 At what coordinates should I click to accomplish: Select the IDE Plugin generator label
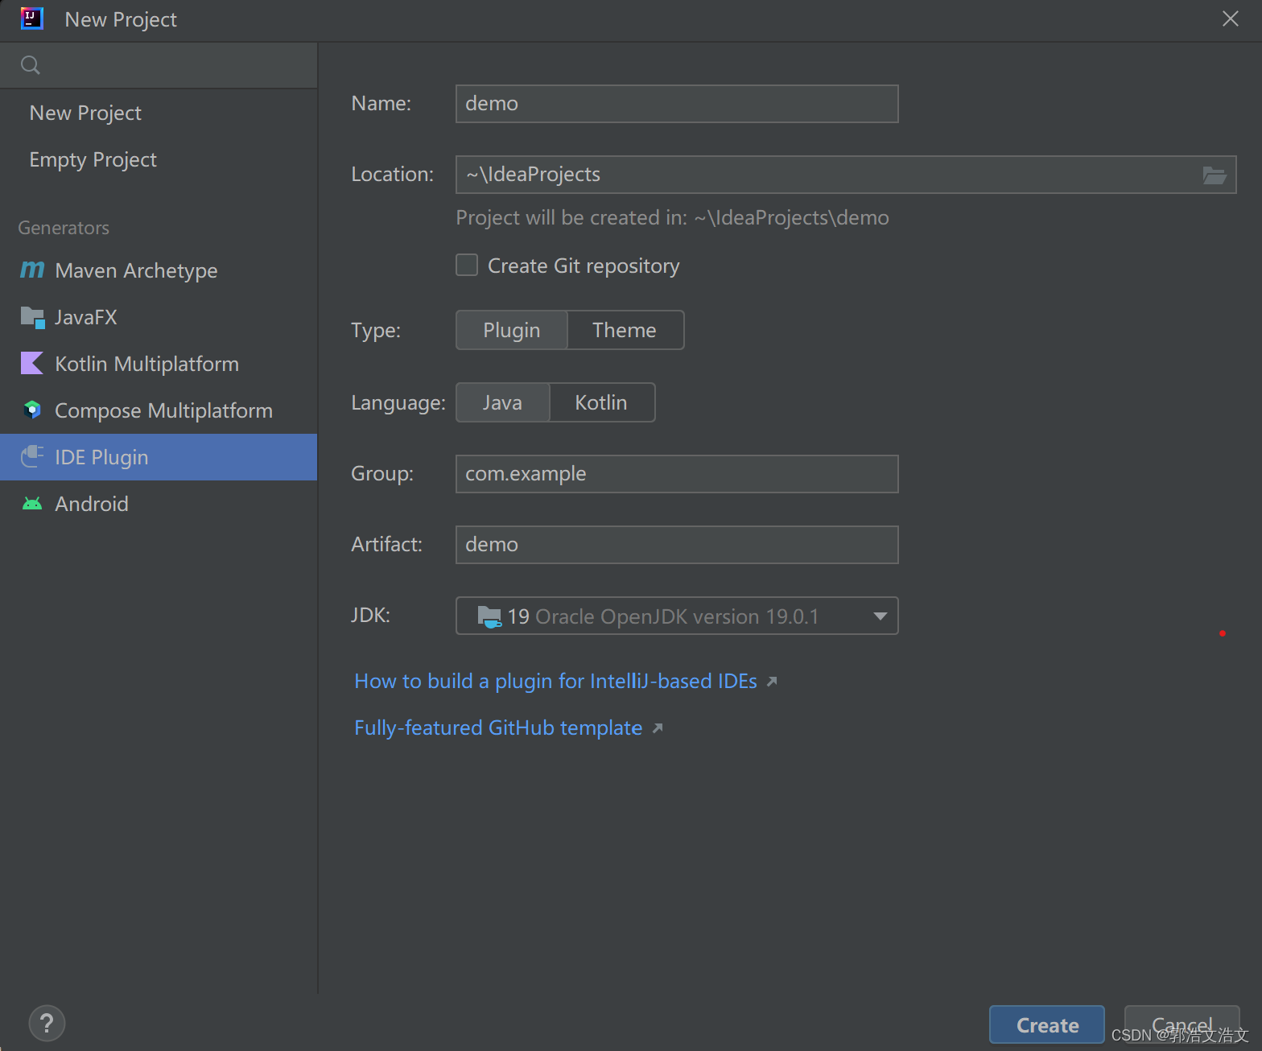click(x=101, y=457)
